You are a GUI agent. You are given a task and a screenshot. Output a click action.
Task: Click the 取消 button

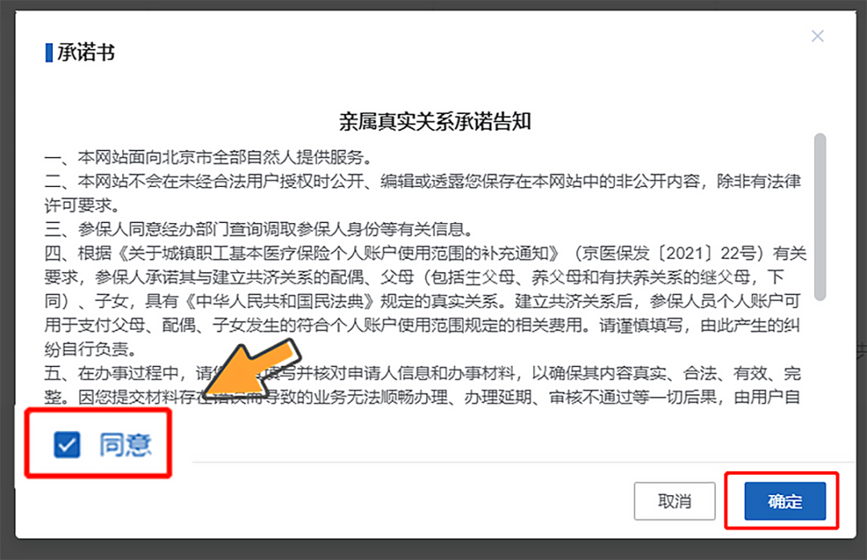(674, 501)
